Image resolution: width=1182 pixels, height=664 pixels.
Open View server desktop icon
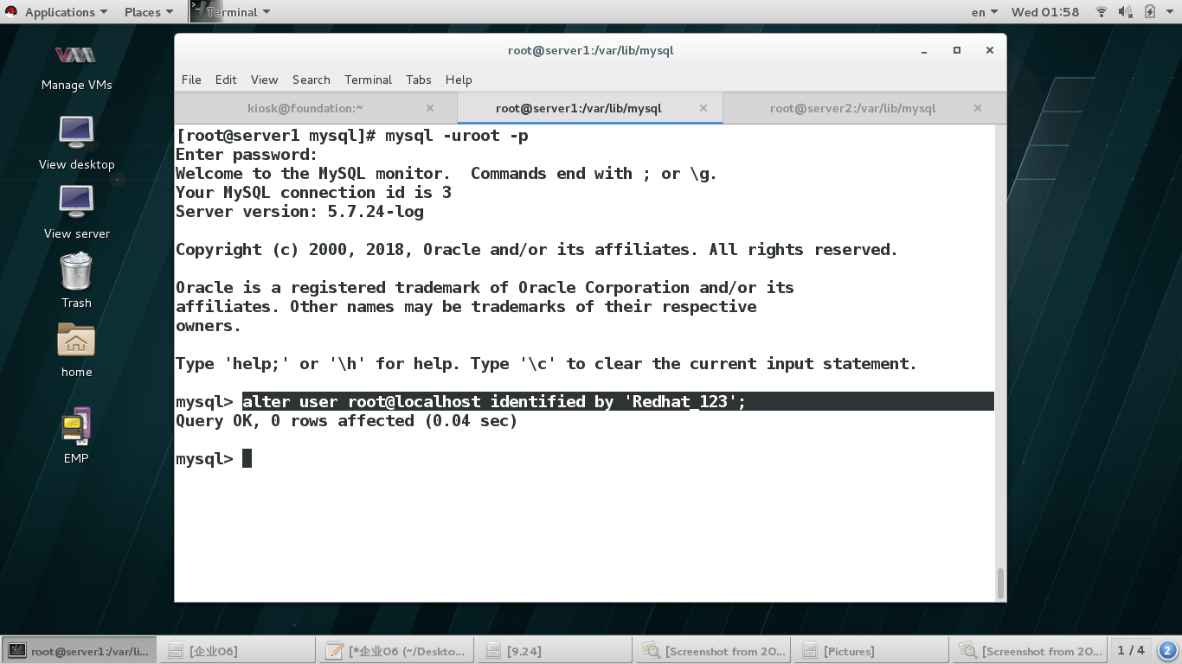pos(76,212)
